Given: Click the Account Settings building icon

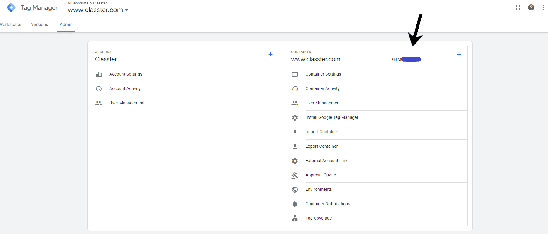Looking at the screenshot, I should 99,74.
